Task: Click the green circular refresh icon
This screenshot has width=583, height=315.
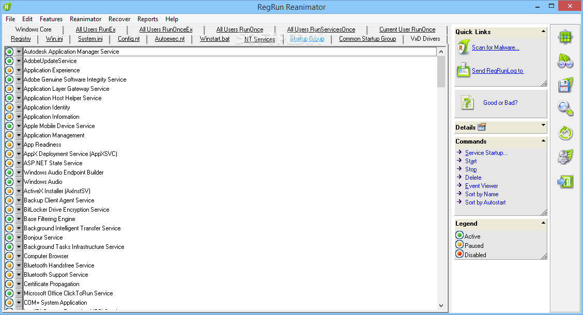Action: click(565, 133)
